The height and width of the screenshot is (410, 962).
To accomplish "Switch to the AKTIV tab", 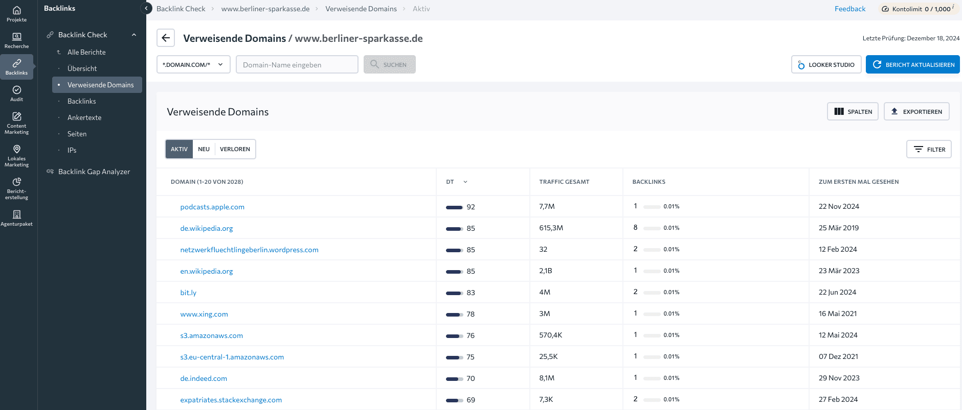I will tap(179, 149).
